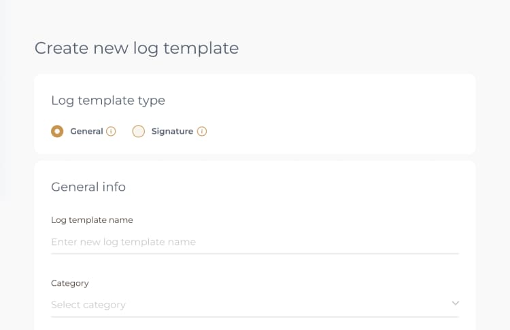
Task: Click the underline beneath Category dropdown
Action: pos(255,316)
